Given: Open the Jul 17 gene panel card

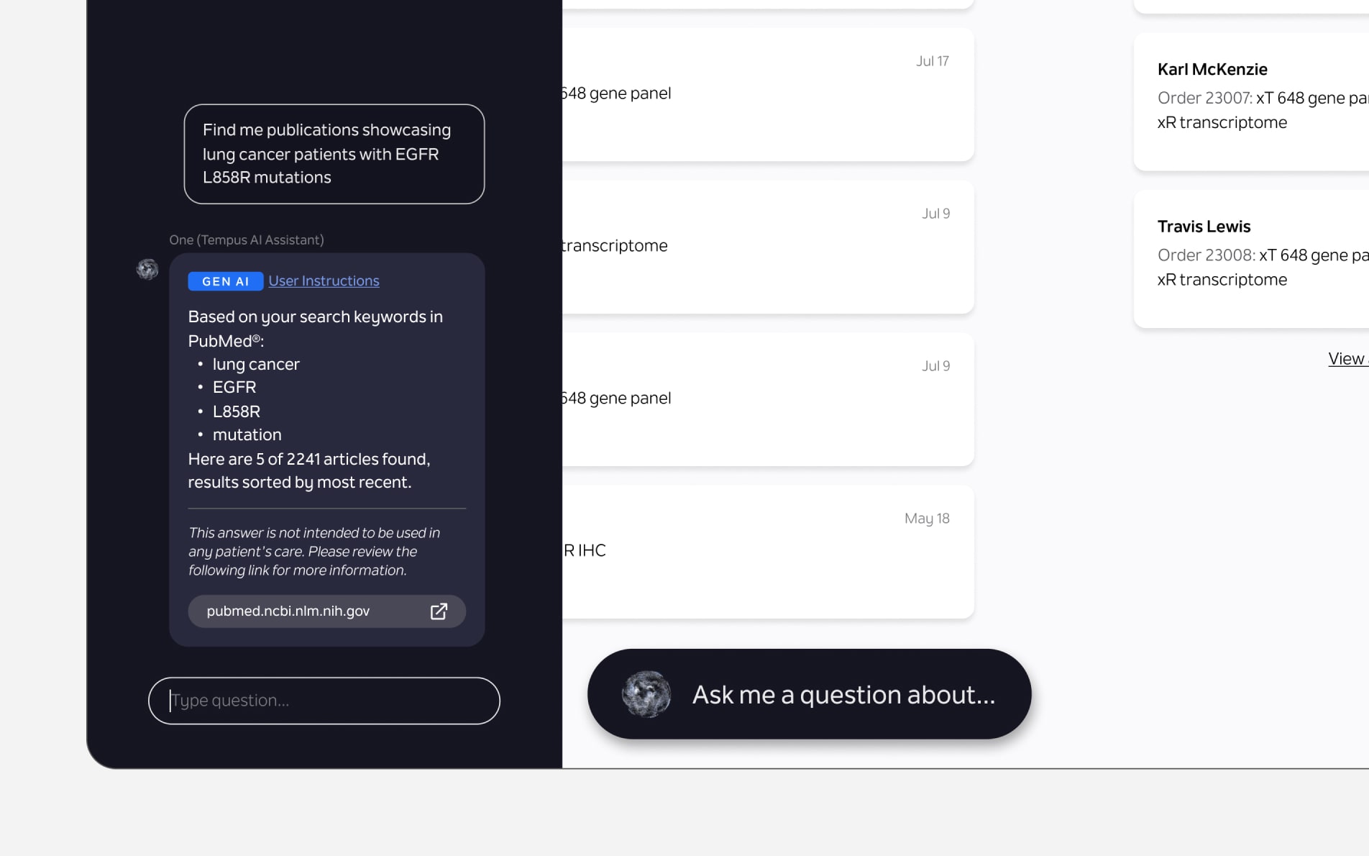Looking at the screenshot, I should tap(768, 94).
